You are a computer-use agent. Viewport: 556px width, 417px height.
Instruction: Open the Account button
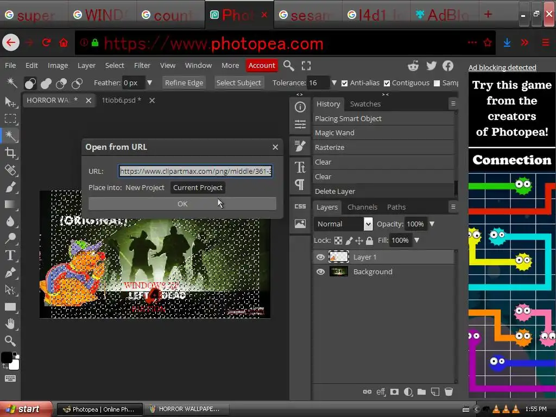[262, 66]
